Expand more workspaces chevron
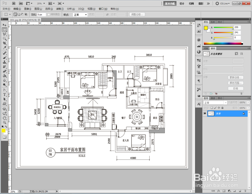The height and width of the screenshot is (194, 252). [208, 3]
